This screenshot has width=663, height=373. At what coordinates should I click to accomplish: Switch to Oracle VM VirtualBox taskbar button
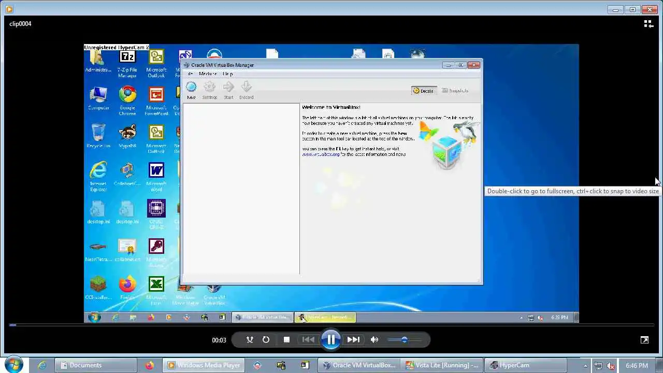tap(359, 365)
